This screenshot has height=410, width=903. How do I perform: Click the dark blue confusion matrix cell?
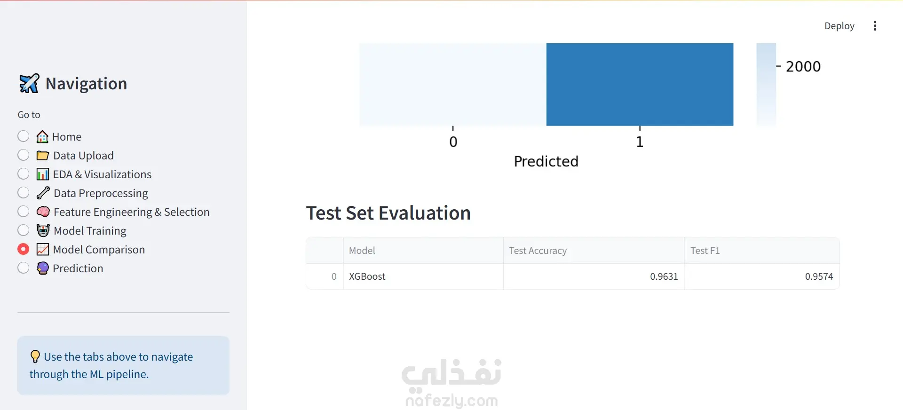pyautogui.click(x=640, y=84)
